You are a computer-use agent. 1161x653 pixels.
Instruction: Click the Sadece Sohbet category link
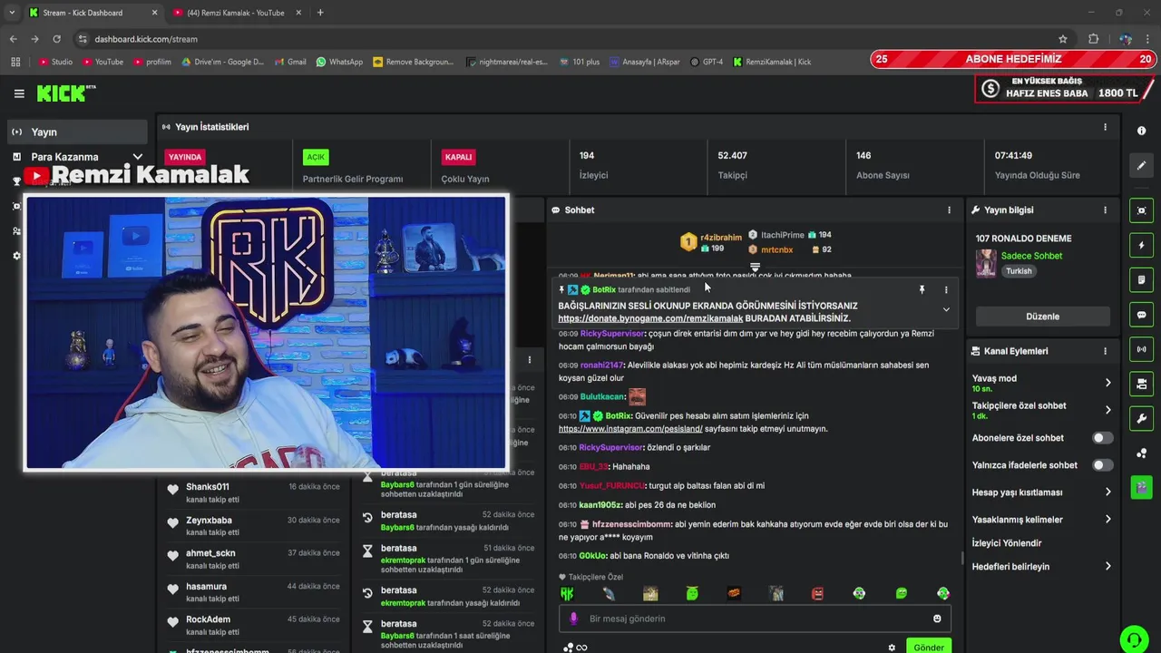[1031, 256]
